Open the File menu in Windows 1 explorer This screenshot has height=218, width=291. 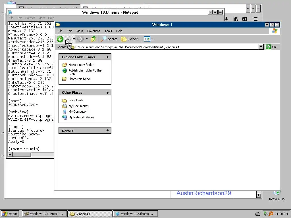[60, 31]
